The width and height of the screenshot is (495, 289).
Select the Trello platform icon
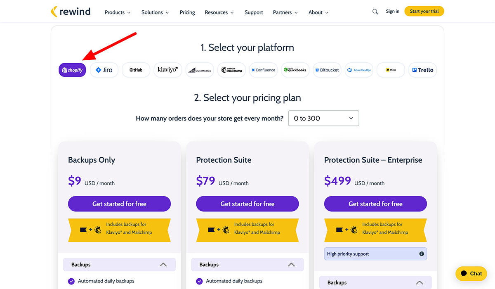click(422, 70)
